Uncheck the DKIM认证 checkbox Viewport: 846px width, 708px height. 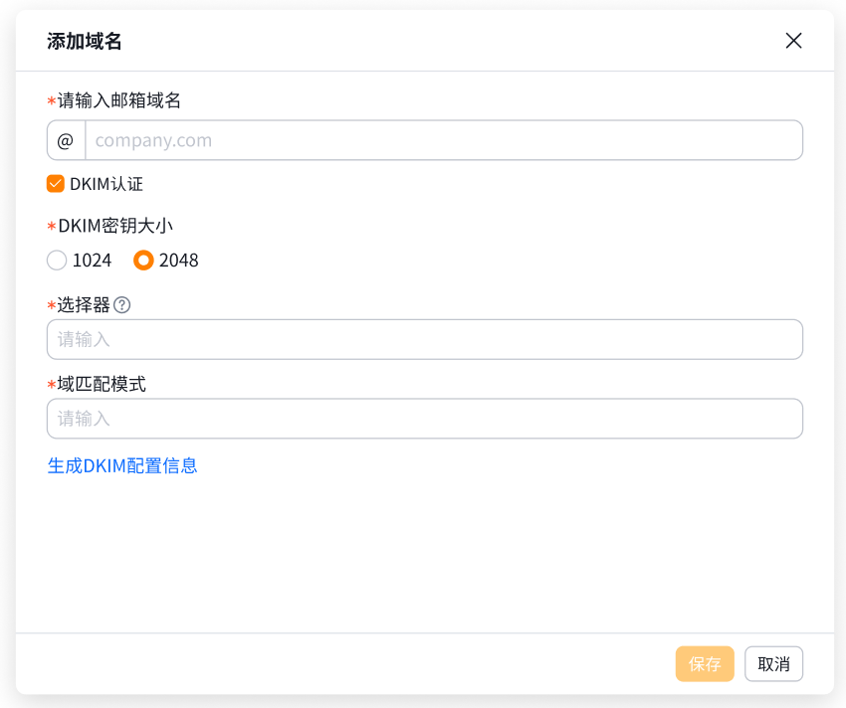56,184
